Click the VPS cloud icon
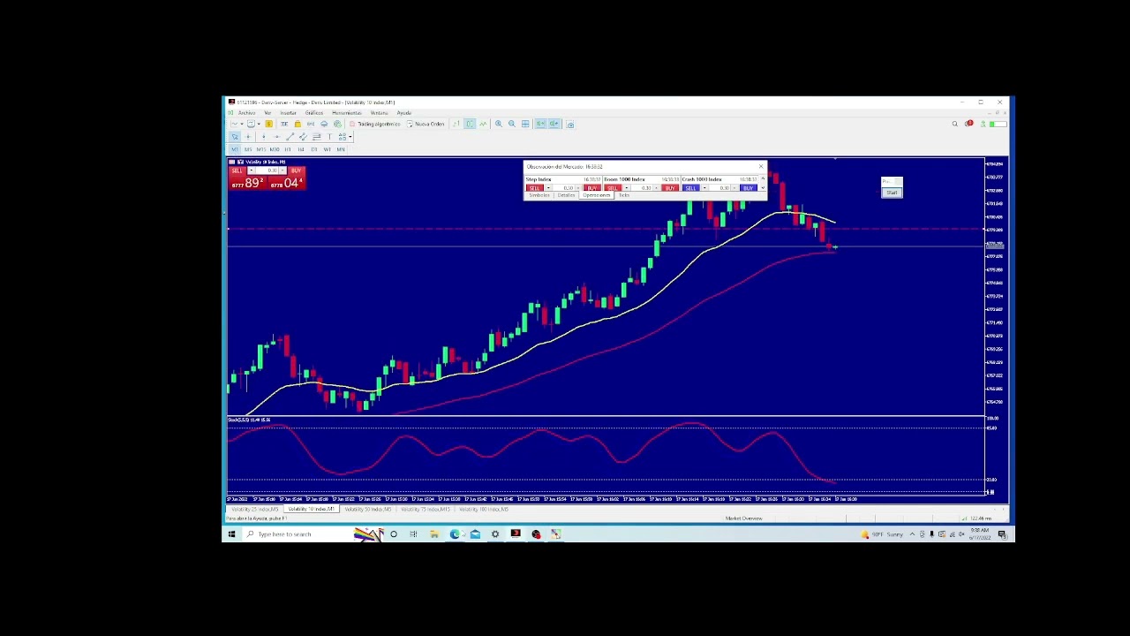The height and width of the screenshot is (636, 1130). [x=324, y=125]
